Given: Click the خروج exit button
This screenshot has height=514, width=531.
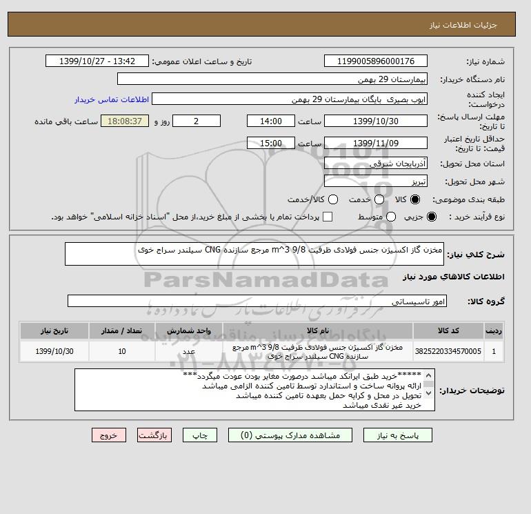Looking at the screenshot, I should [x=109, y=435].
